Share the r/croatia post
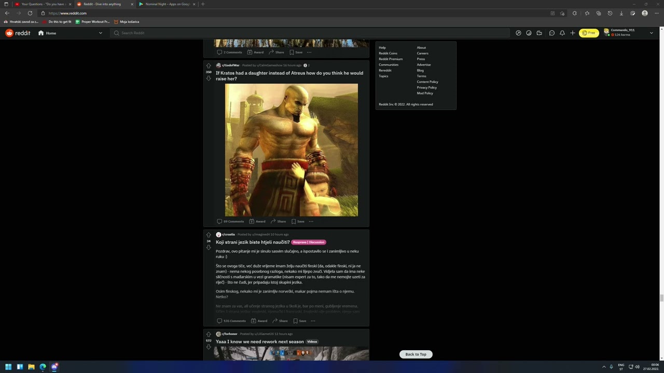 coord(281,321)
